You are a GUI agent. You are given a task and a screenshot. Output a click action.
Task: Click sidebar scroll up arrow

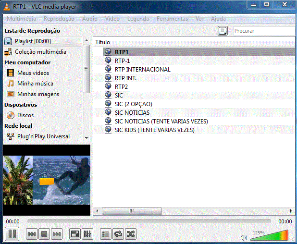coord(87,40)
